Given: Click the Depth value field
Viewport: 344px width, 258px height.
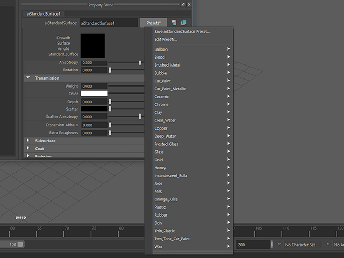Looking at the screenshot, I should (x=94, y=102).
